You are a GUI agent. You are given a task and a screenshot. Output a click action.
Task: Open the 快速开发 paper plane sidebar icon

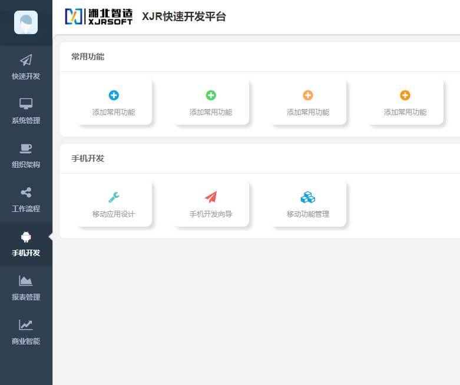click(26, 60)
